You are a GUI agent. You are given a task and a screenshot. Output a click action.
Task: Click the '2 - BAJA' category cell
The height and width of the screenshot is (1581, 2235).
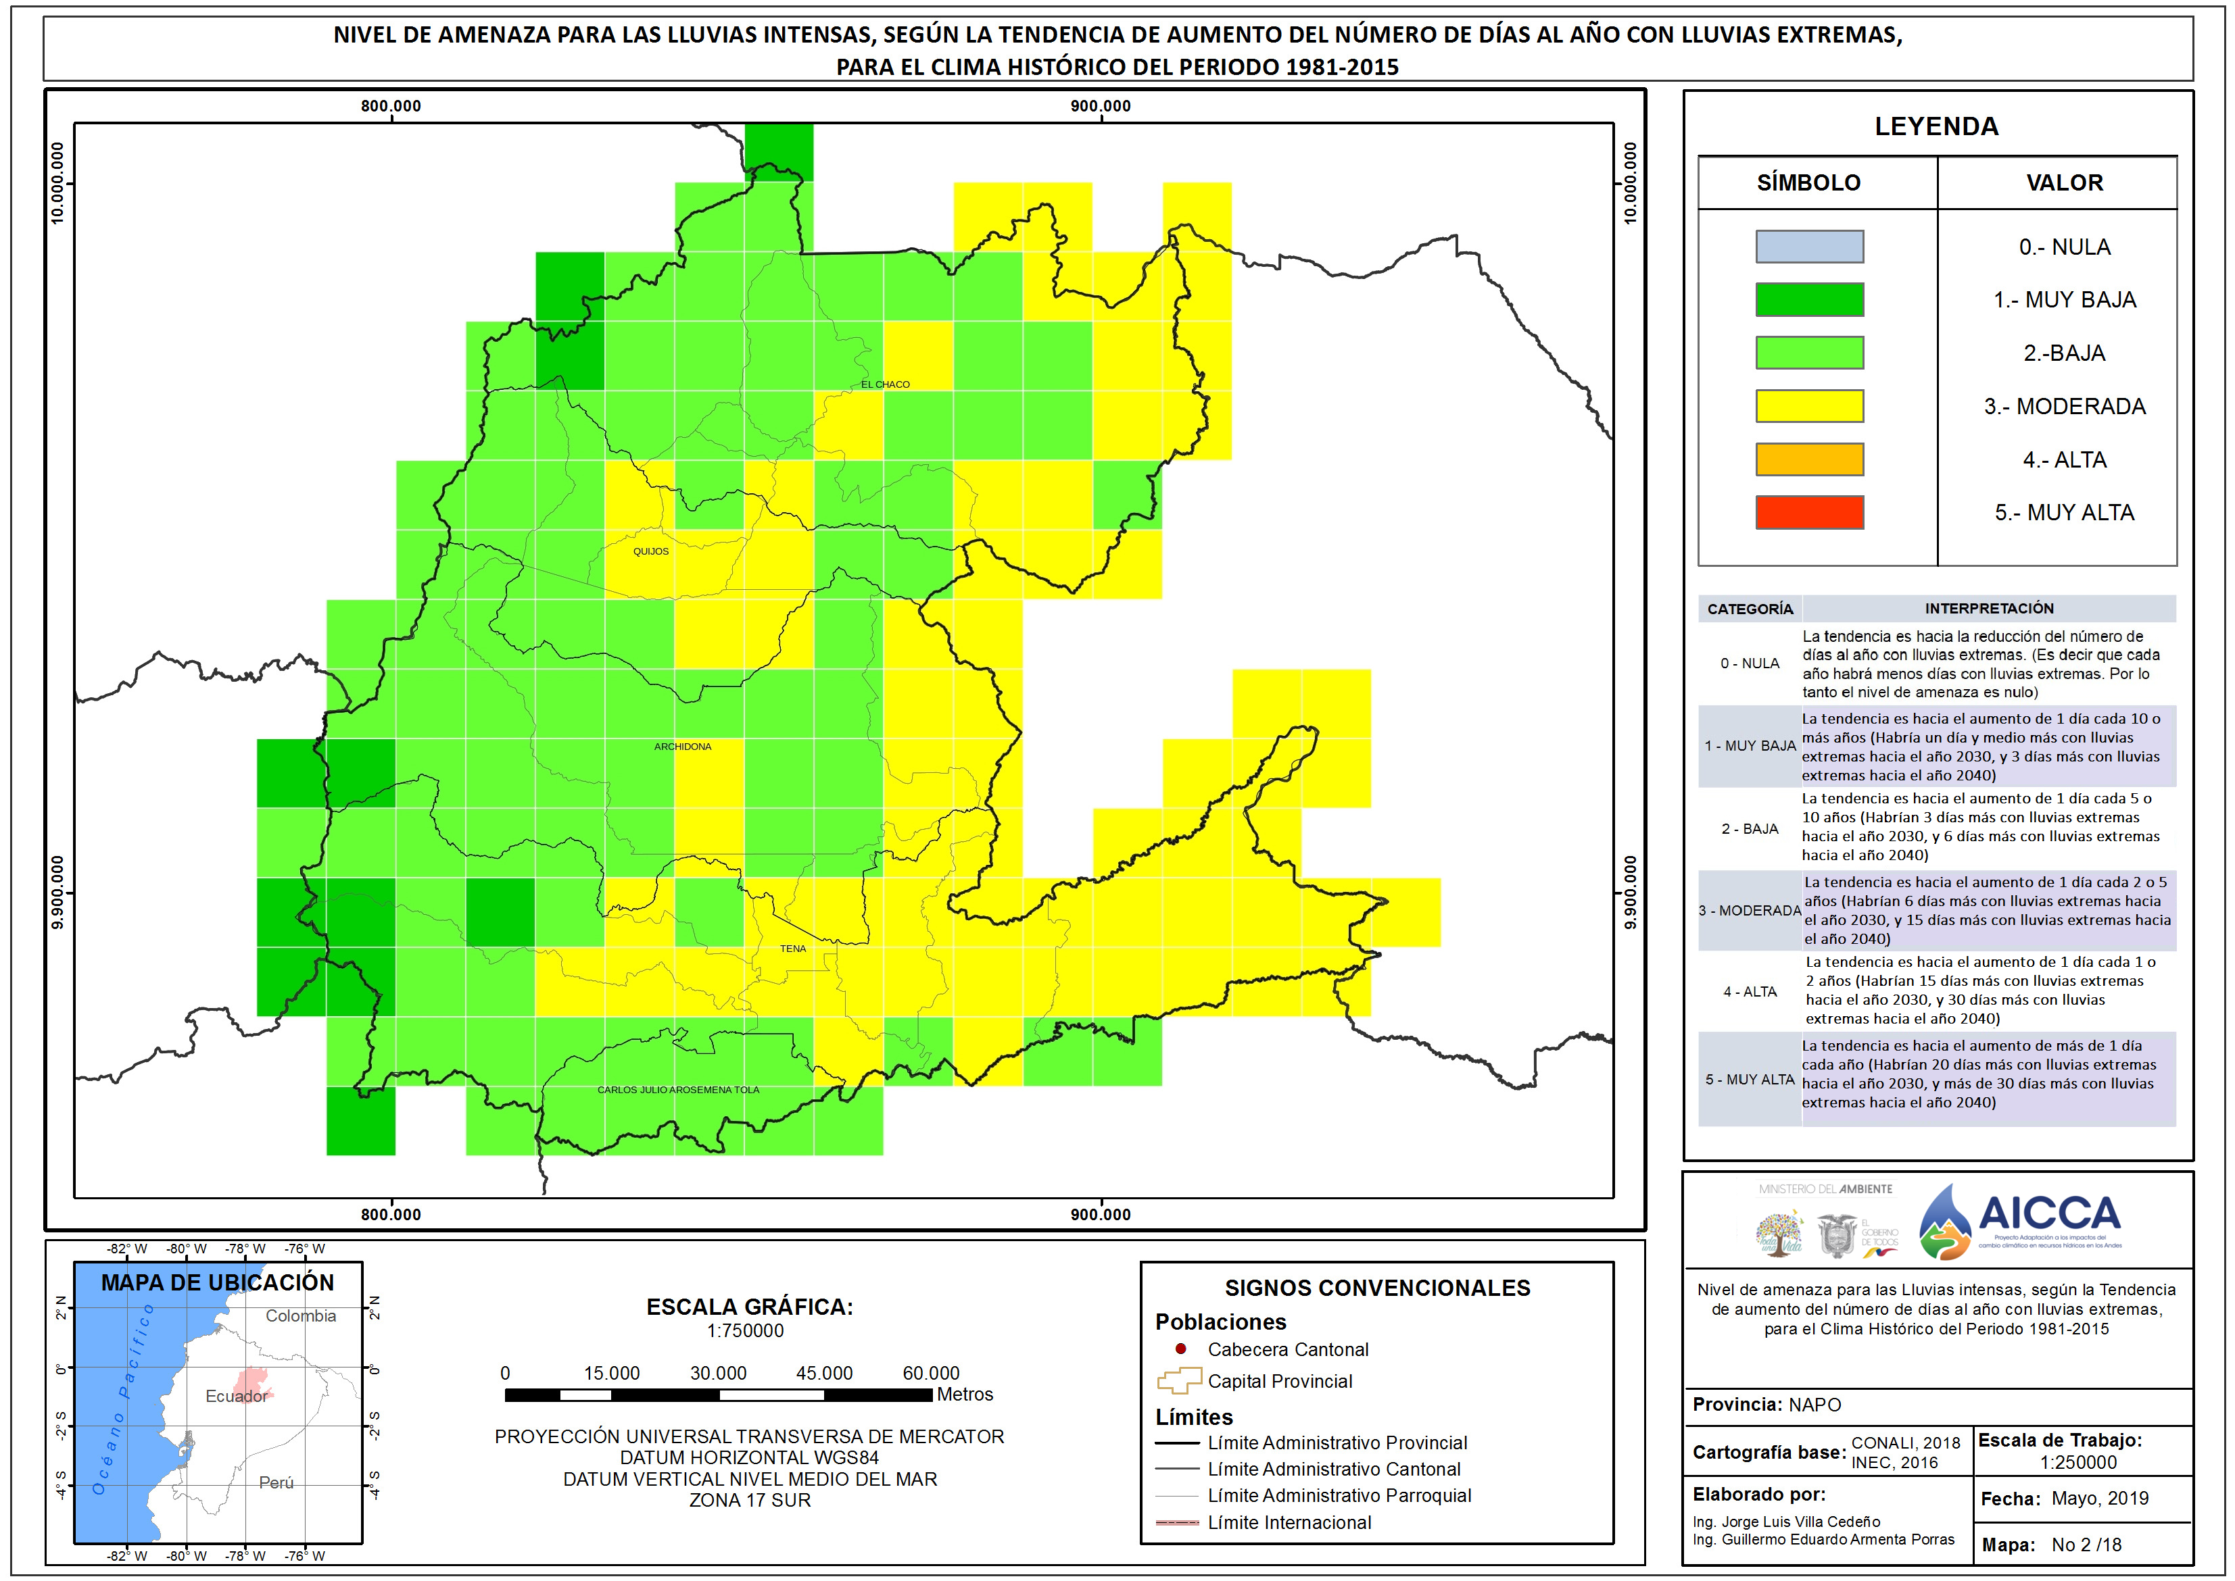click(x=1749, y=828)
